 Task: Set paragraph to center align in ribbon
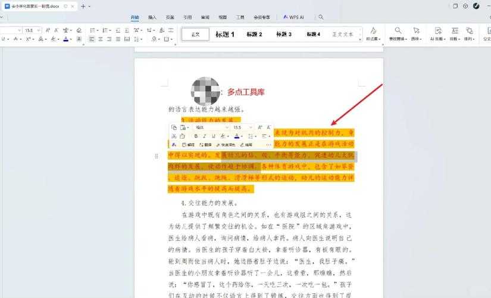(x=101, y=39)
